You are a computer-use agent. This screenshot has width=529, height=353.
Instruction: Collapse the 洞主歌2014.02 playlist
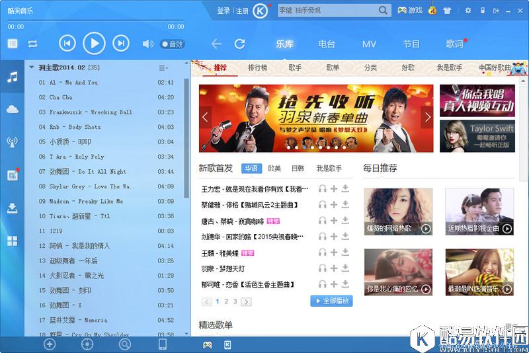point(31,67)
